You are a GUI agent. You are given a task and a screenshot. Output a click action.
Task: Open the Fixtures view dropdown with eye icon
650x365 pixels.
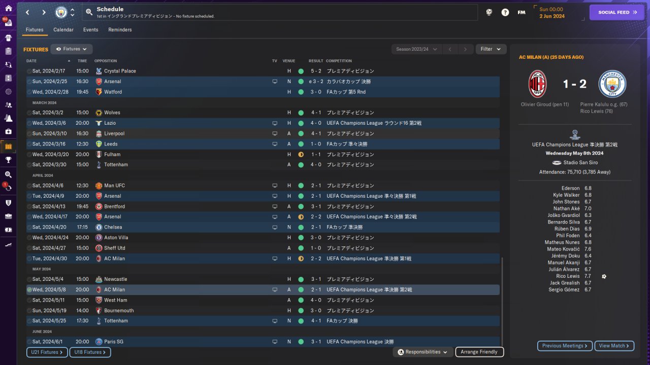point(72,49)
